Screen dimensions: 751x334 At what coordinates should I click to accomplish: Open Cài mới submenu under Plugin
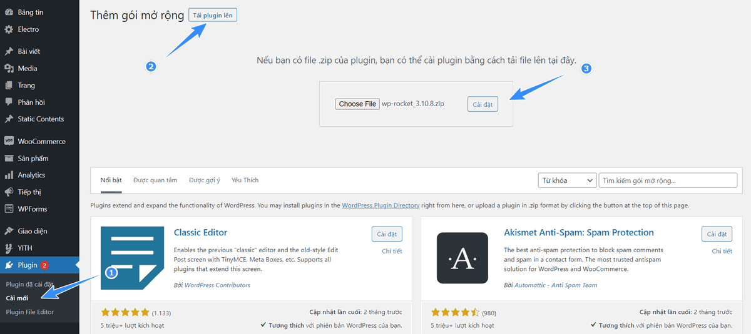pos(17,298)
